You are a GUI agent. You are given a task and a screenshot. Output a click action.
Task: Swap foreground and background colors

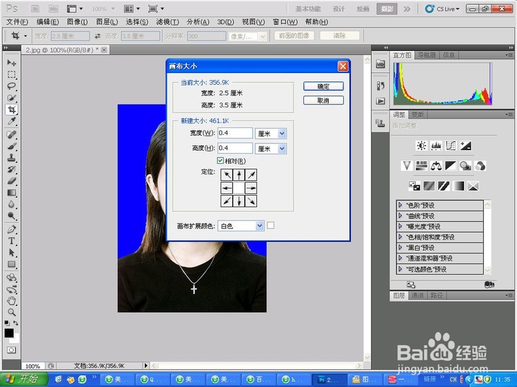point(15,323)
